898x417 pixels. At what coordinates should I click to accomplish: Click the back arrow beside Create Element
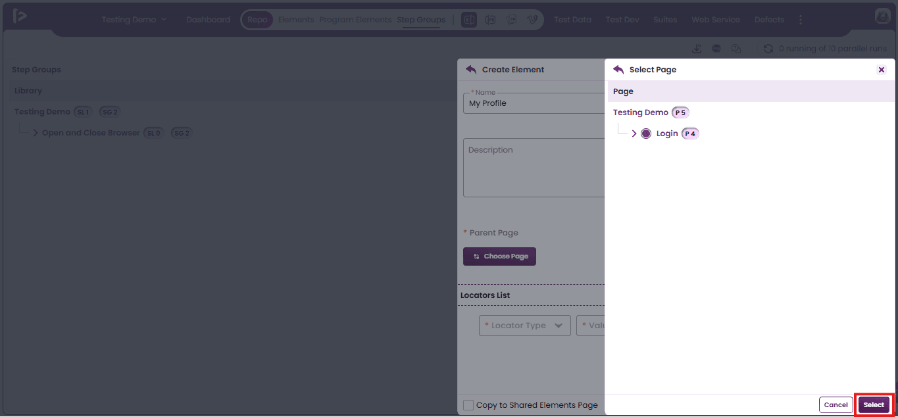pos(471,69)
